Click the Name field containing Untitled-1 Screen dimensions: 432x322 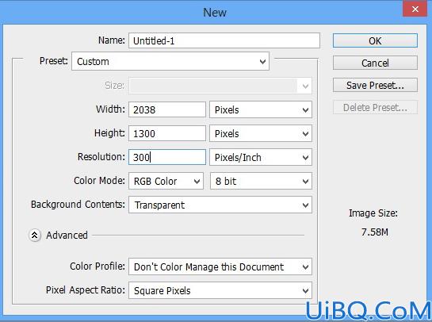(x=224, y=40)
